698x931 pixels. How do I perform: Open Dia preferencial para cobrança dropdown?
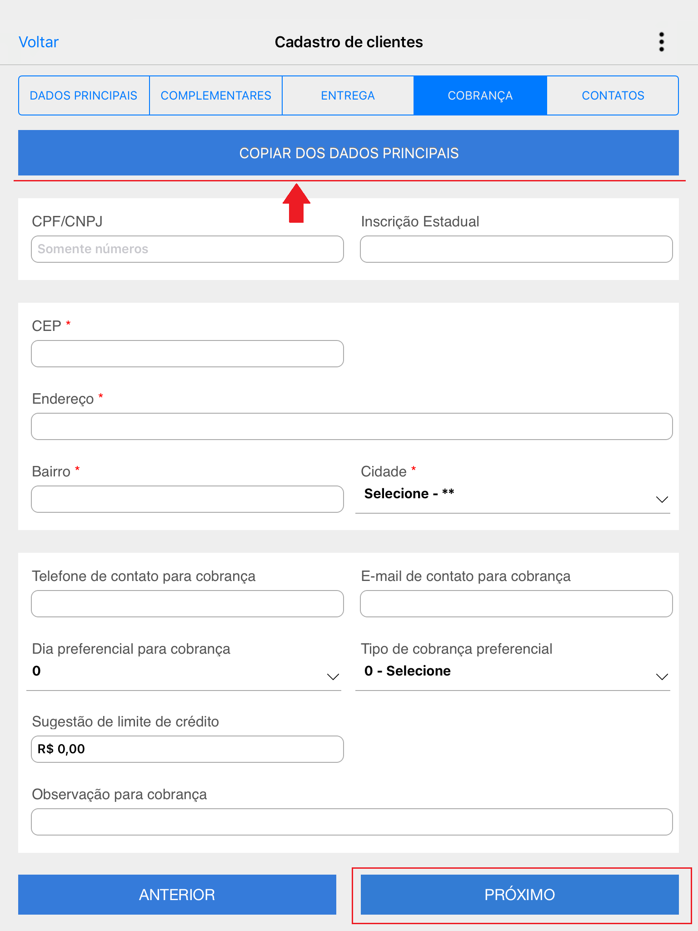(x=184, y=674)
